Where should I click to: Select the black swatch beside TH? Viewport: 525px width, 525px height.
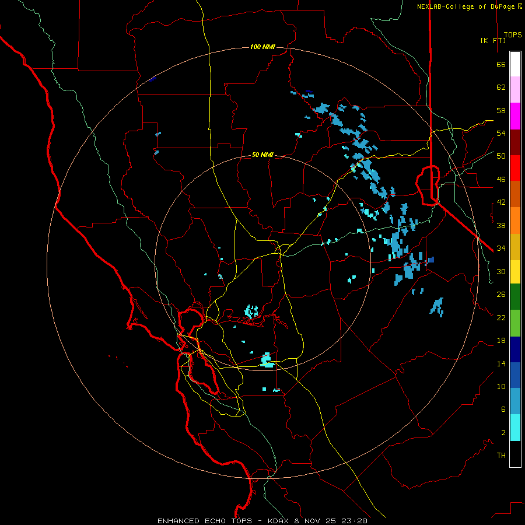pos(515,454)
